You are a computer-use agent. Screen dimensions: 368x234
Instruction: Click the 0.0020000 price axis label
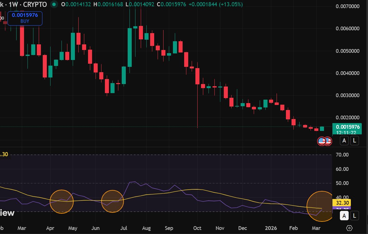coord(347,117)
